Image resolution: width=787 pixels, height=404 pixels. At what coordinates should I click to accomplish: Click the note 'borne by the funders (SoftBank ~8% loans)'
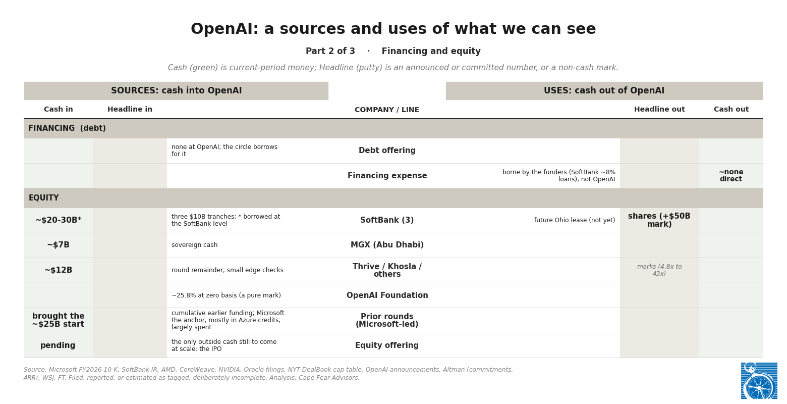pyautogui.click(x=559, y=176)
